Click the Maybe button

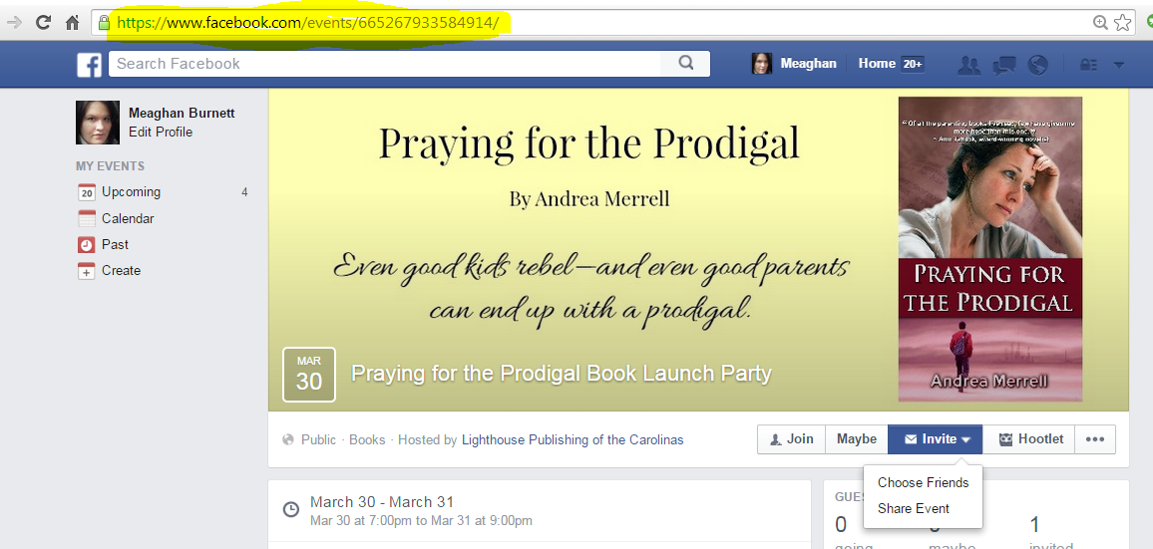856,439
